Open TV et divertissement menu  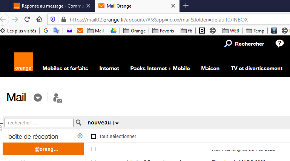(256, 68)
